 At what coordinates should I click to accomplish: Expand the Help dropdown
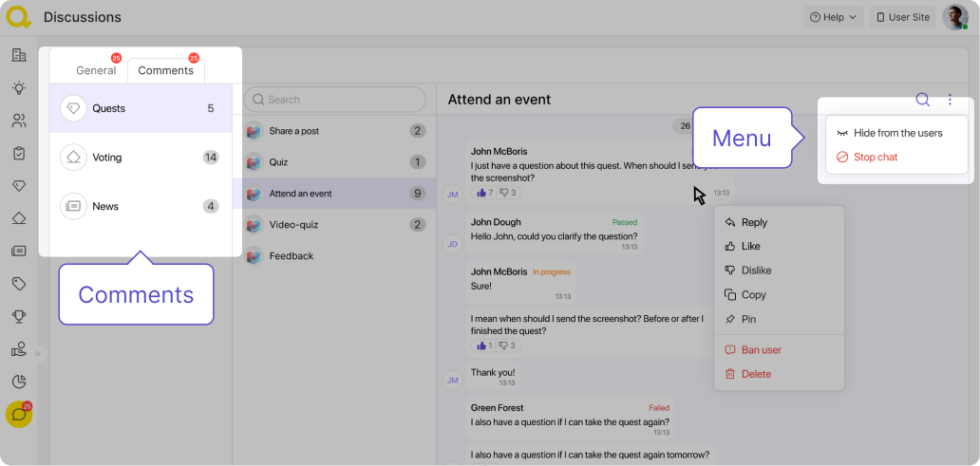833,17
